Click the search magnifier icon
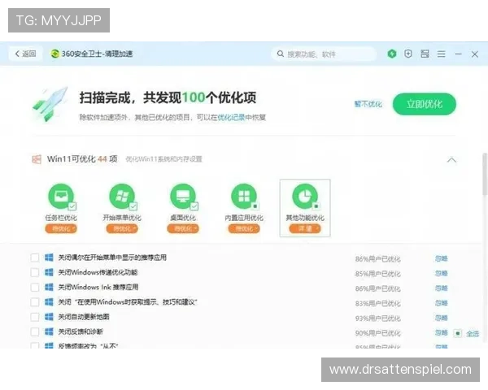Screen dimensions: 488x390 point(280,54)
